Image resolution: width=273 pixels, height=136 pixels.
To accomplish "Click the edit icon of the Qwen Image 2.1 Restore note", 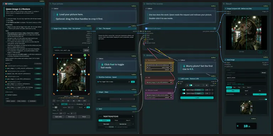I will point(42,8).
